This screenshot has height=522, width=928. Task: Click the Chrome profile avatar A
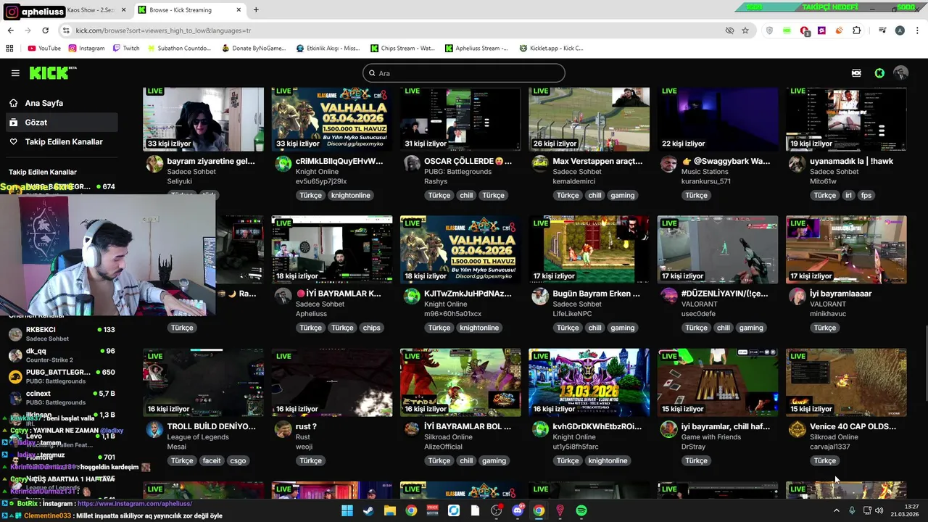coord(900,30)
